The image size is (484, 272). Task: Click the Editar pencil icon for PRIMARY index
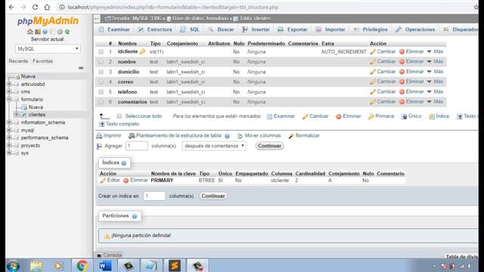pyautogui.click(x=103, y=181)
